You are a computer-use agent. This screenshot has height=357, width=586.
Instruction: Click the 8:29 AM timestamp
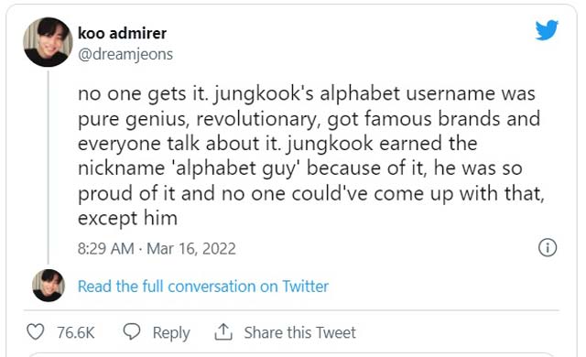point(106,249)
